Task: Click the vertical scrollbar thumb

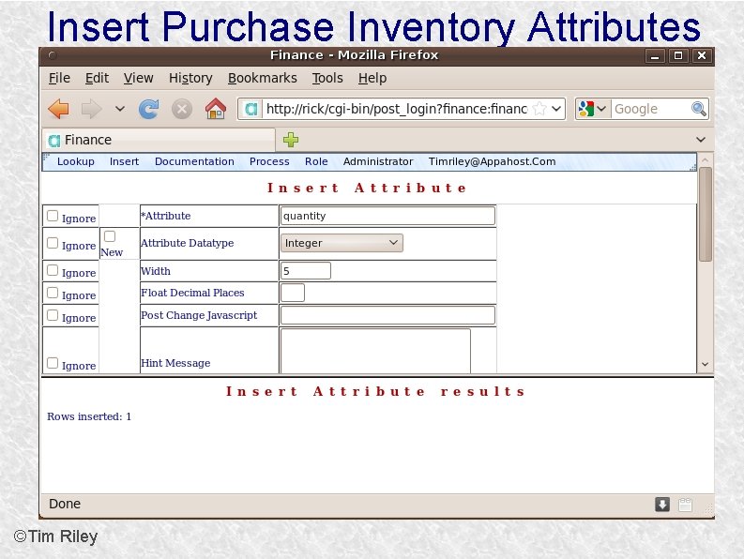Action: tap(706, 214)
